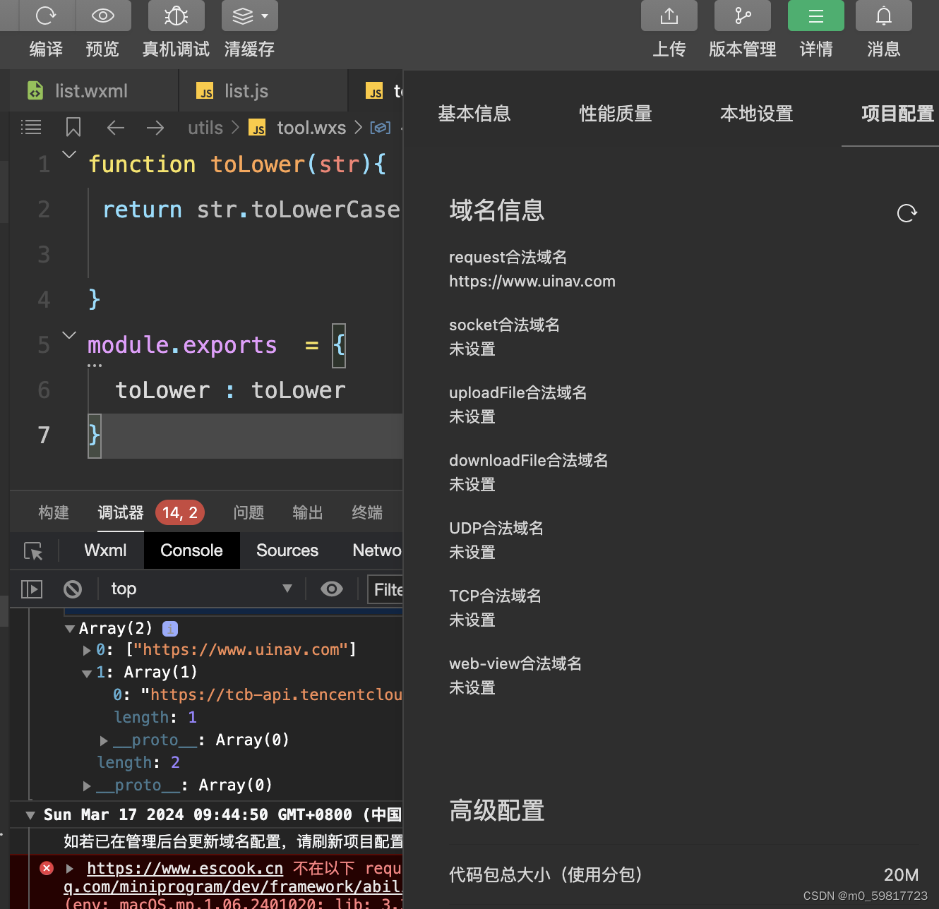
Task: Open the messages (消息) bell icon
Action: click(884, 15)
